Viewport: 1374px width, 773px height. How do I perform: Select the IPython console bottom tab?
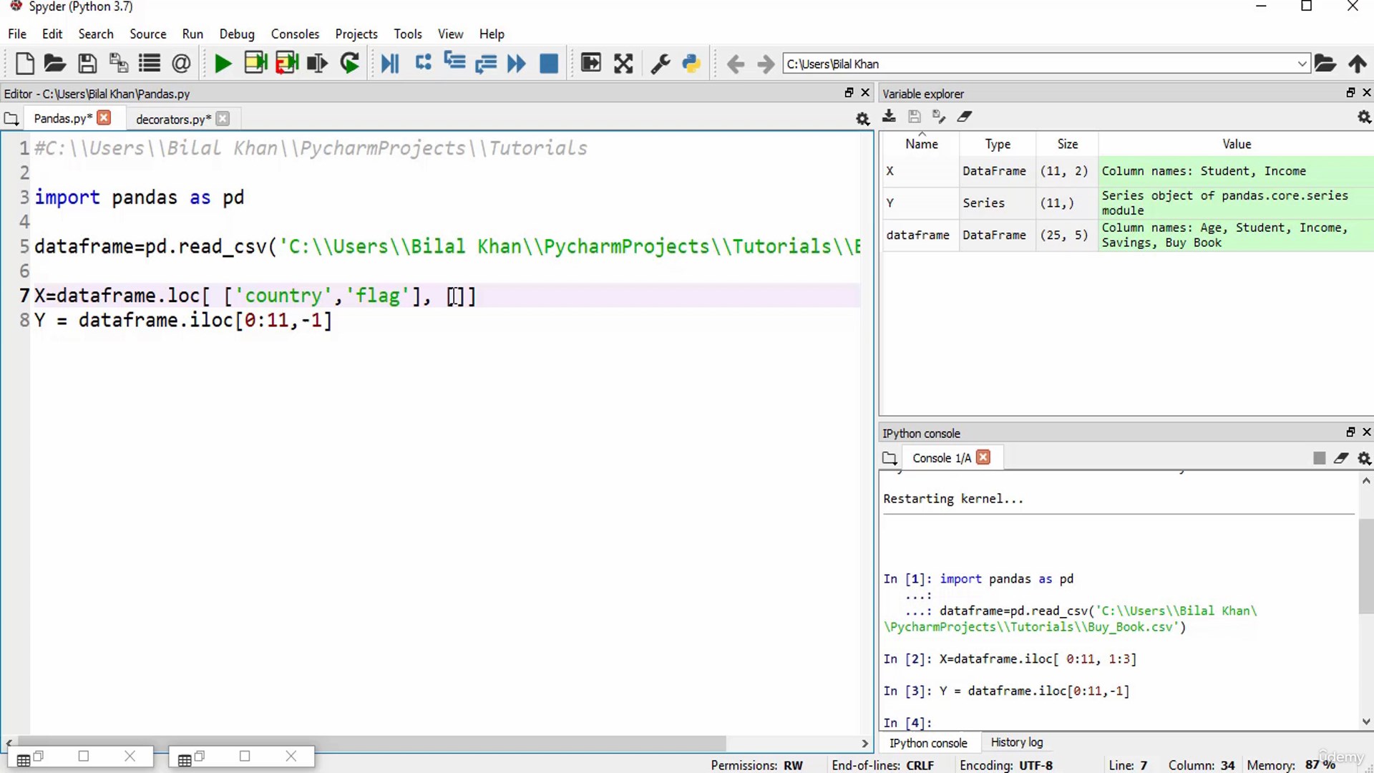[928, 743]
